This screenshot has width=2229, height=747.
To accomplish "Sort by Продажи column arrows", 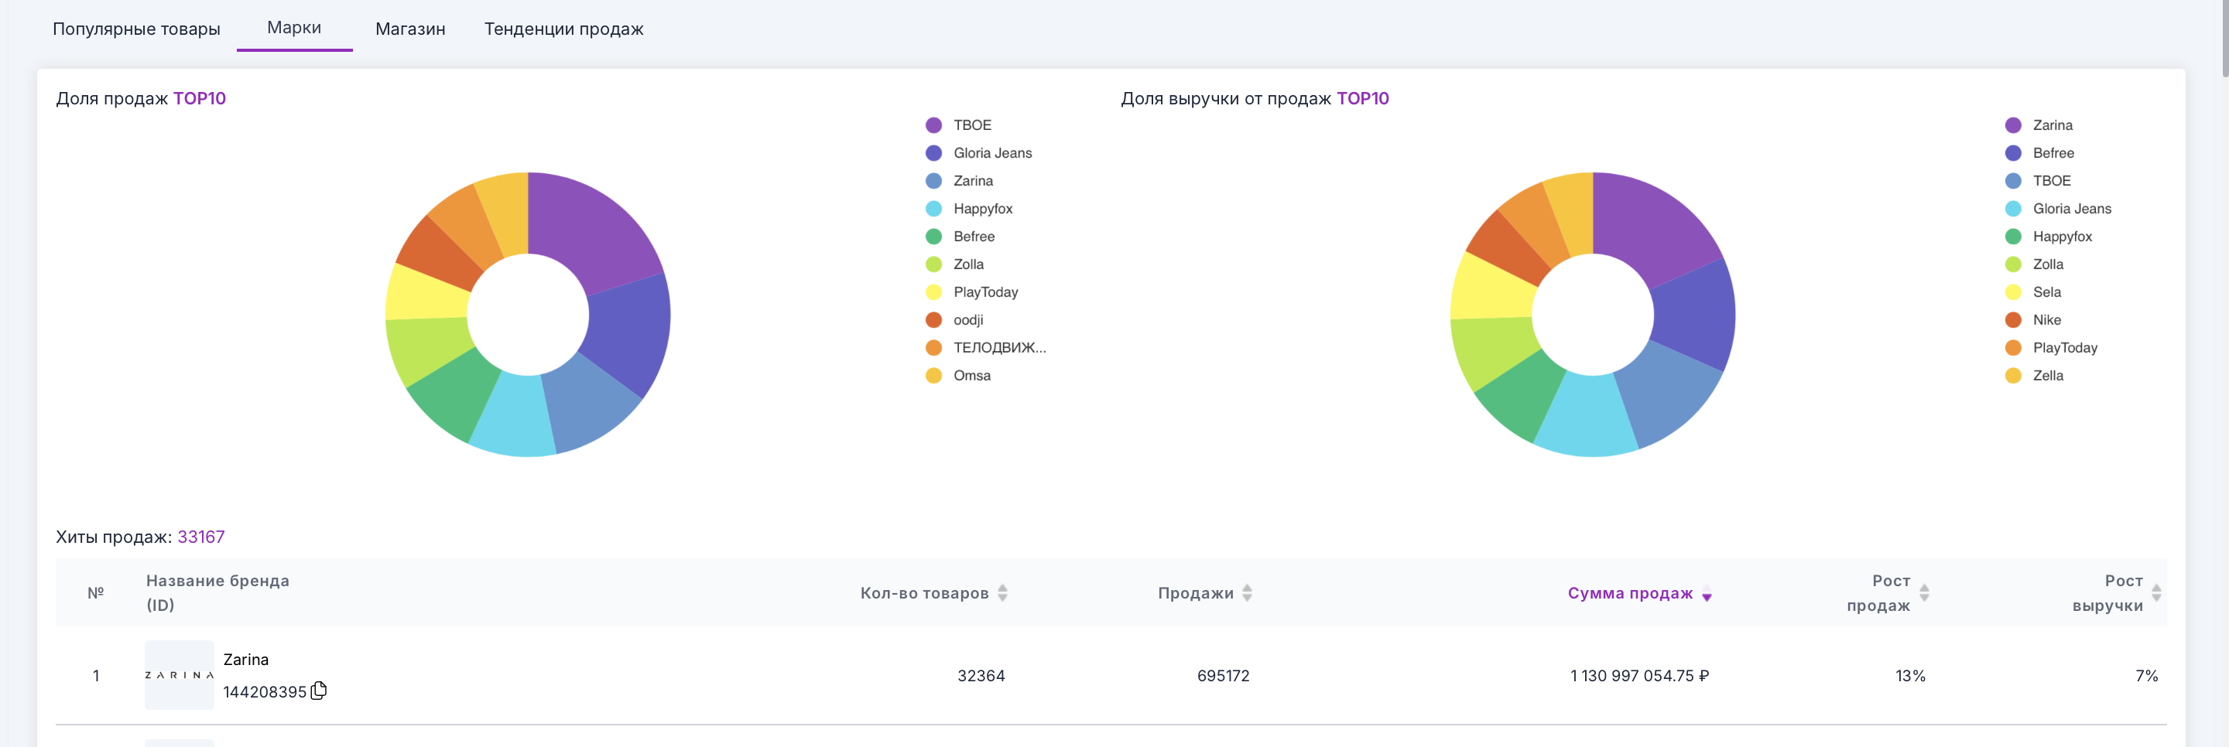I will tap(1247, 592).
